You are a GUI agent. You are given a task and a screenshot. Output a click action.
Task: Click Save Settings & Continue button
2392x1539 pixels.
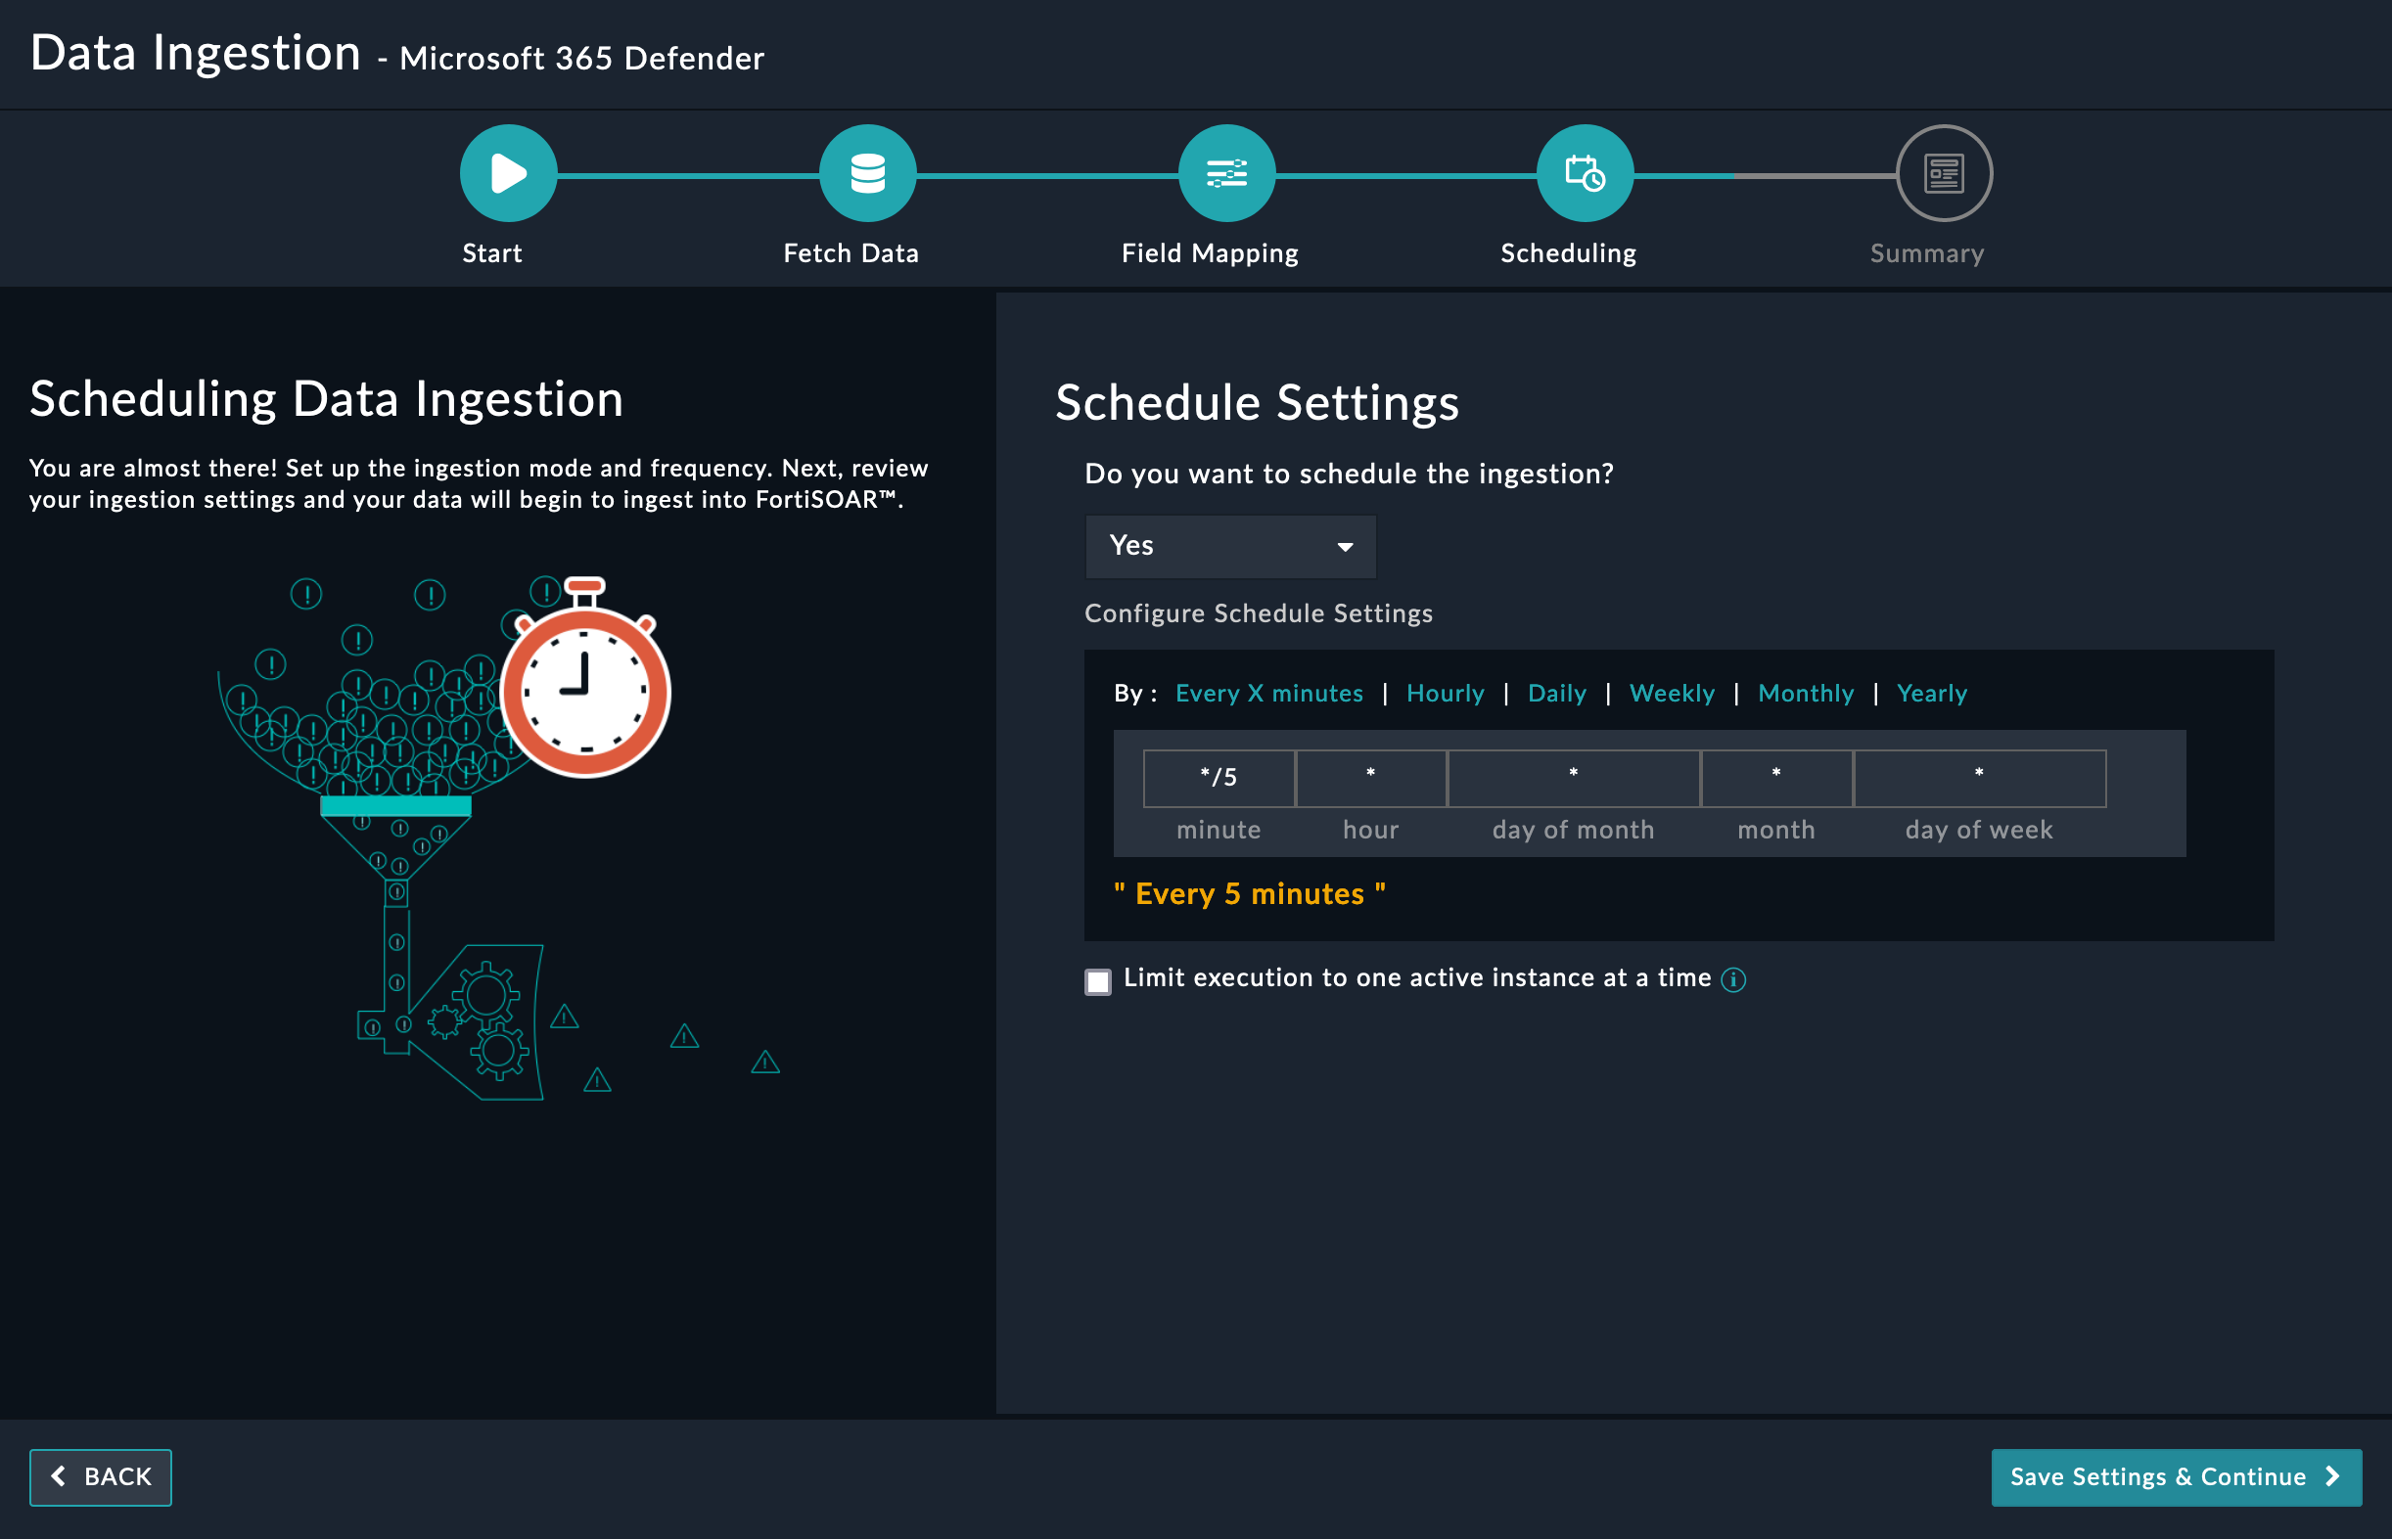pos(2175,1476)
